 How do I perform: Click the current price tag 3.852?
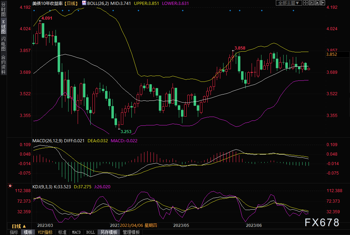(331, 54)
